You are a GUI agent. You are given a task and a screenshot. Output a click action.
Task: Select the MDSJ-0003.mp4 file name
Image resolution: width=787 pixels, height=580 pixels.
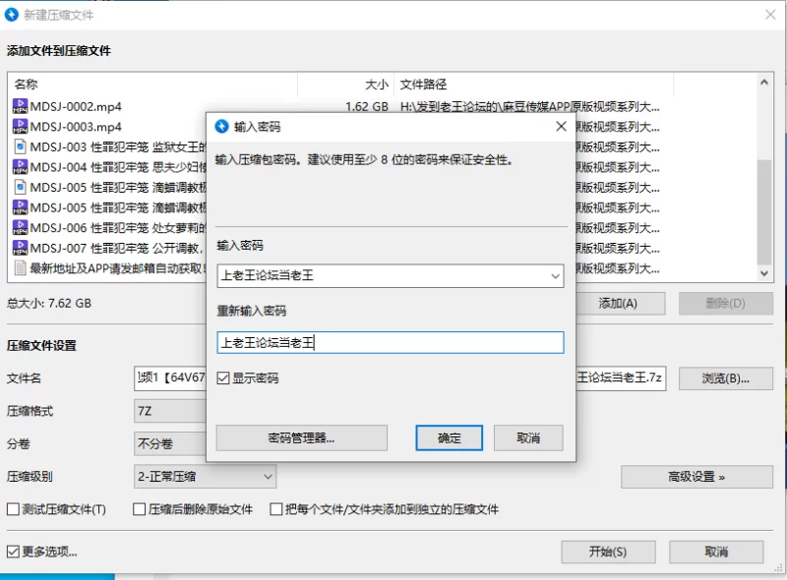[76, 127]
